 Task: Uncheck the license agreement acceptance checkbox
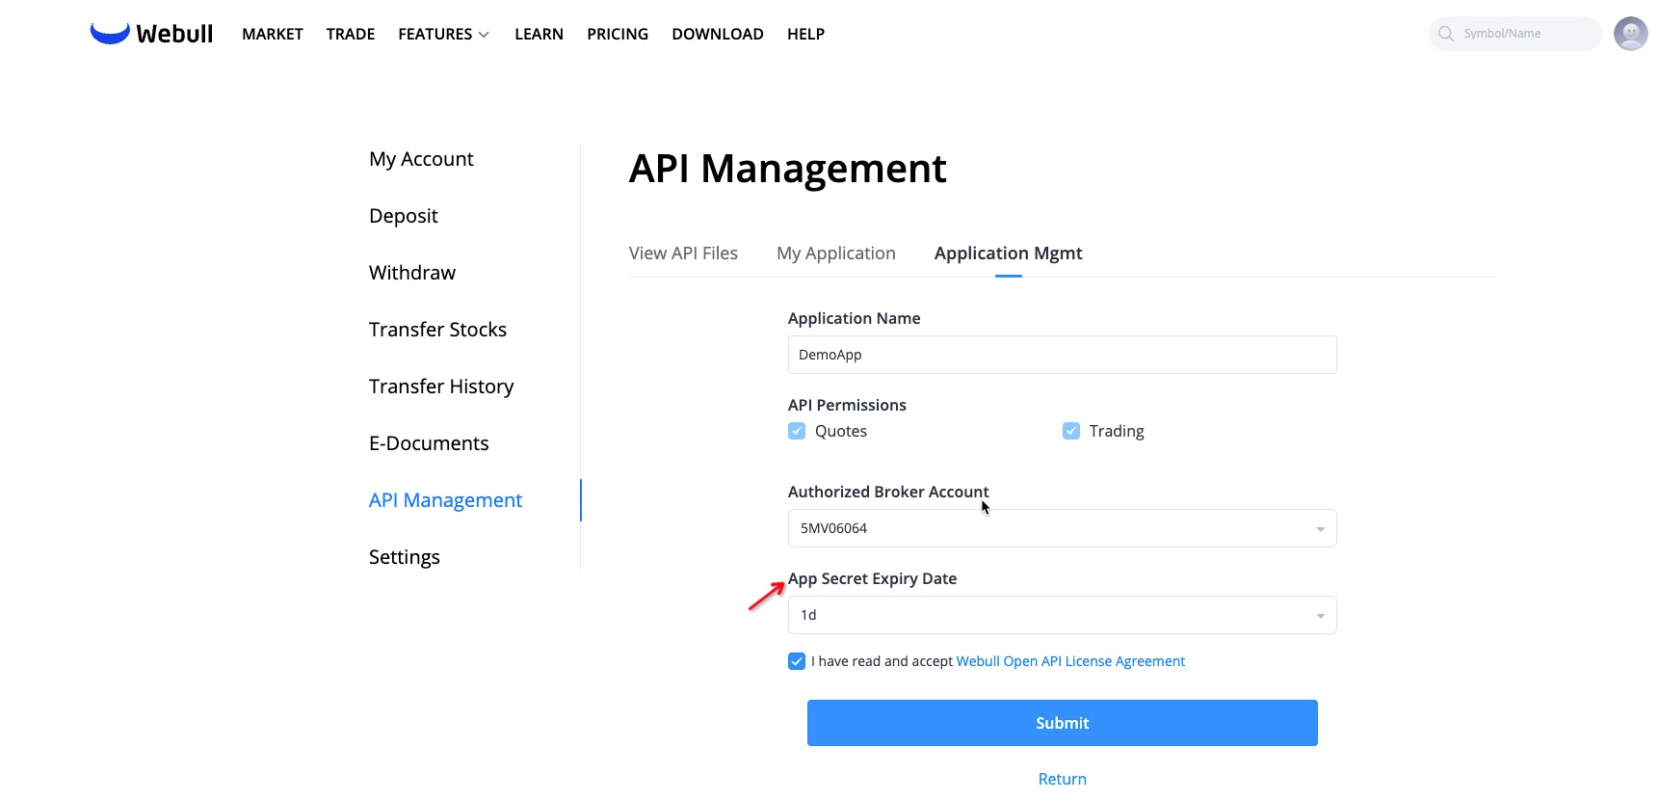pyautogui.click(x=797, y=661)
